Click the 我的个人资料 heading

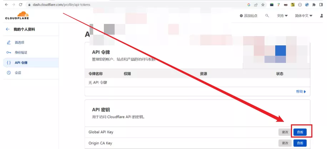click(24, 29)
